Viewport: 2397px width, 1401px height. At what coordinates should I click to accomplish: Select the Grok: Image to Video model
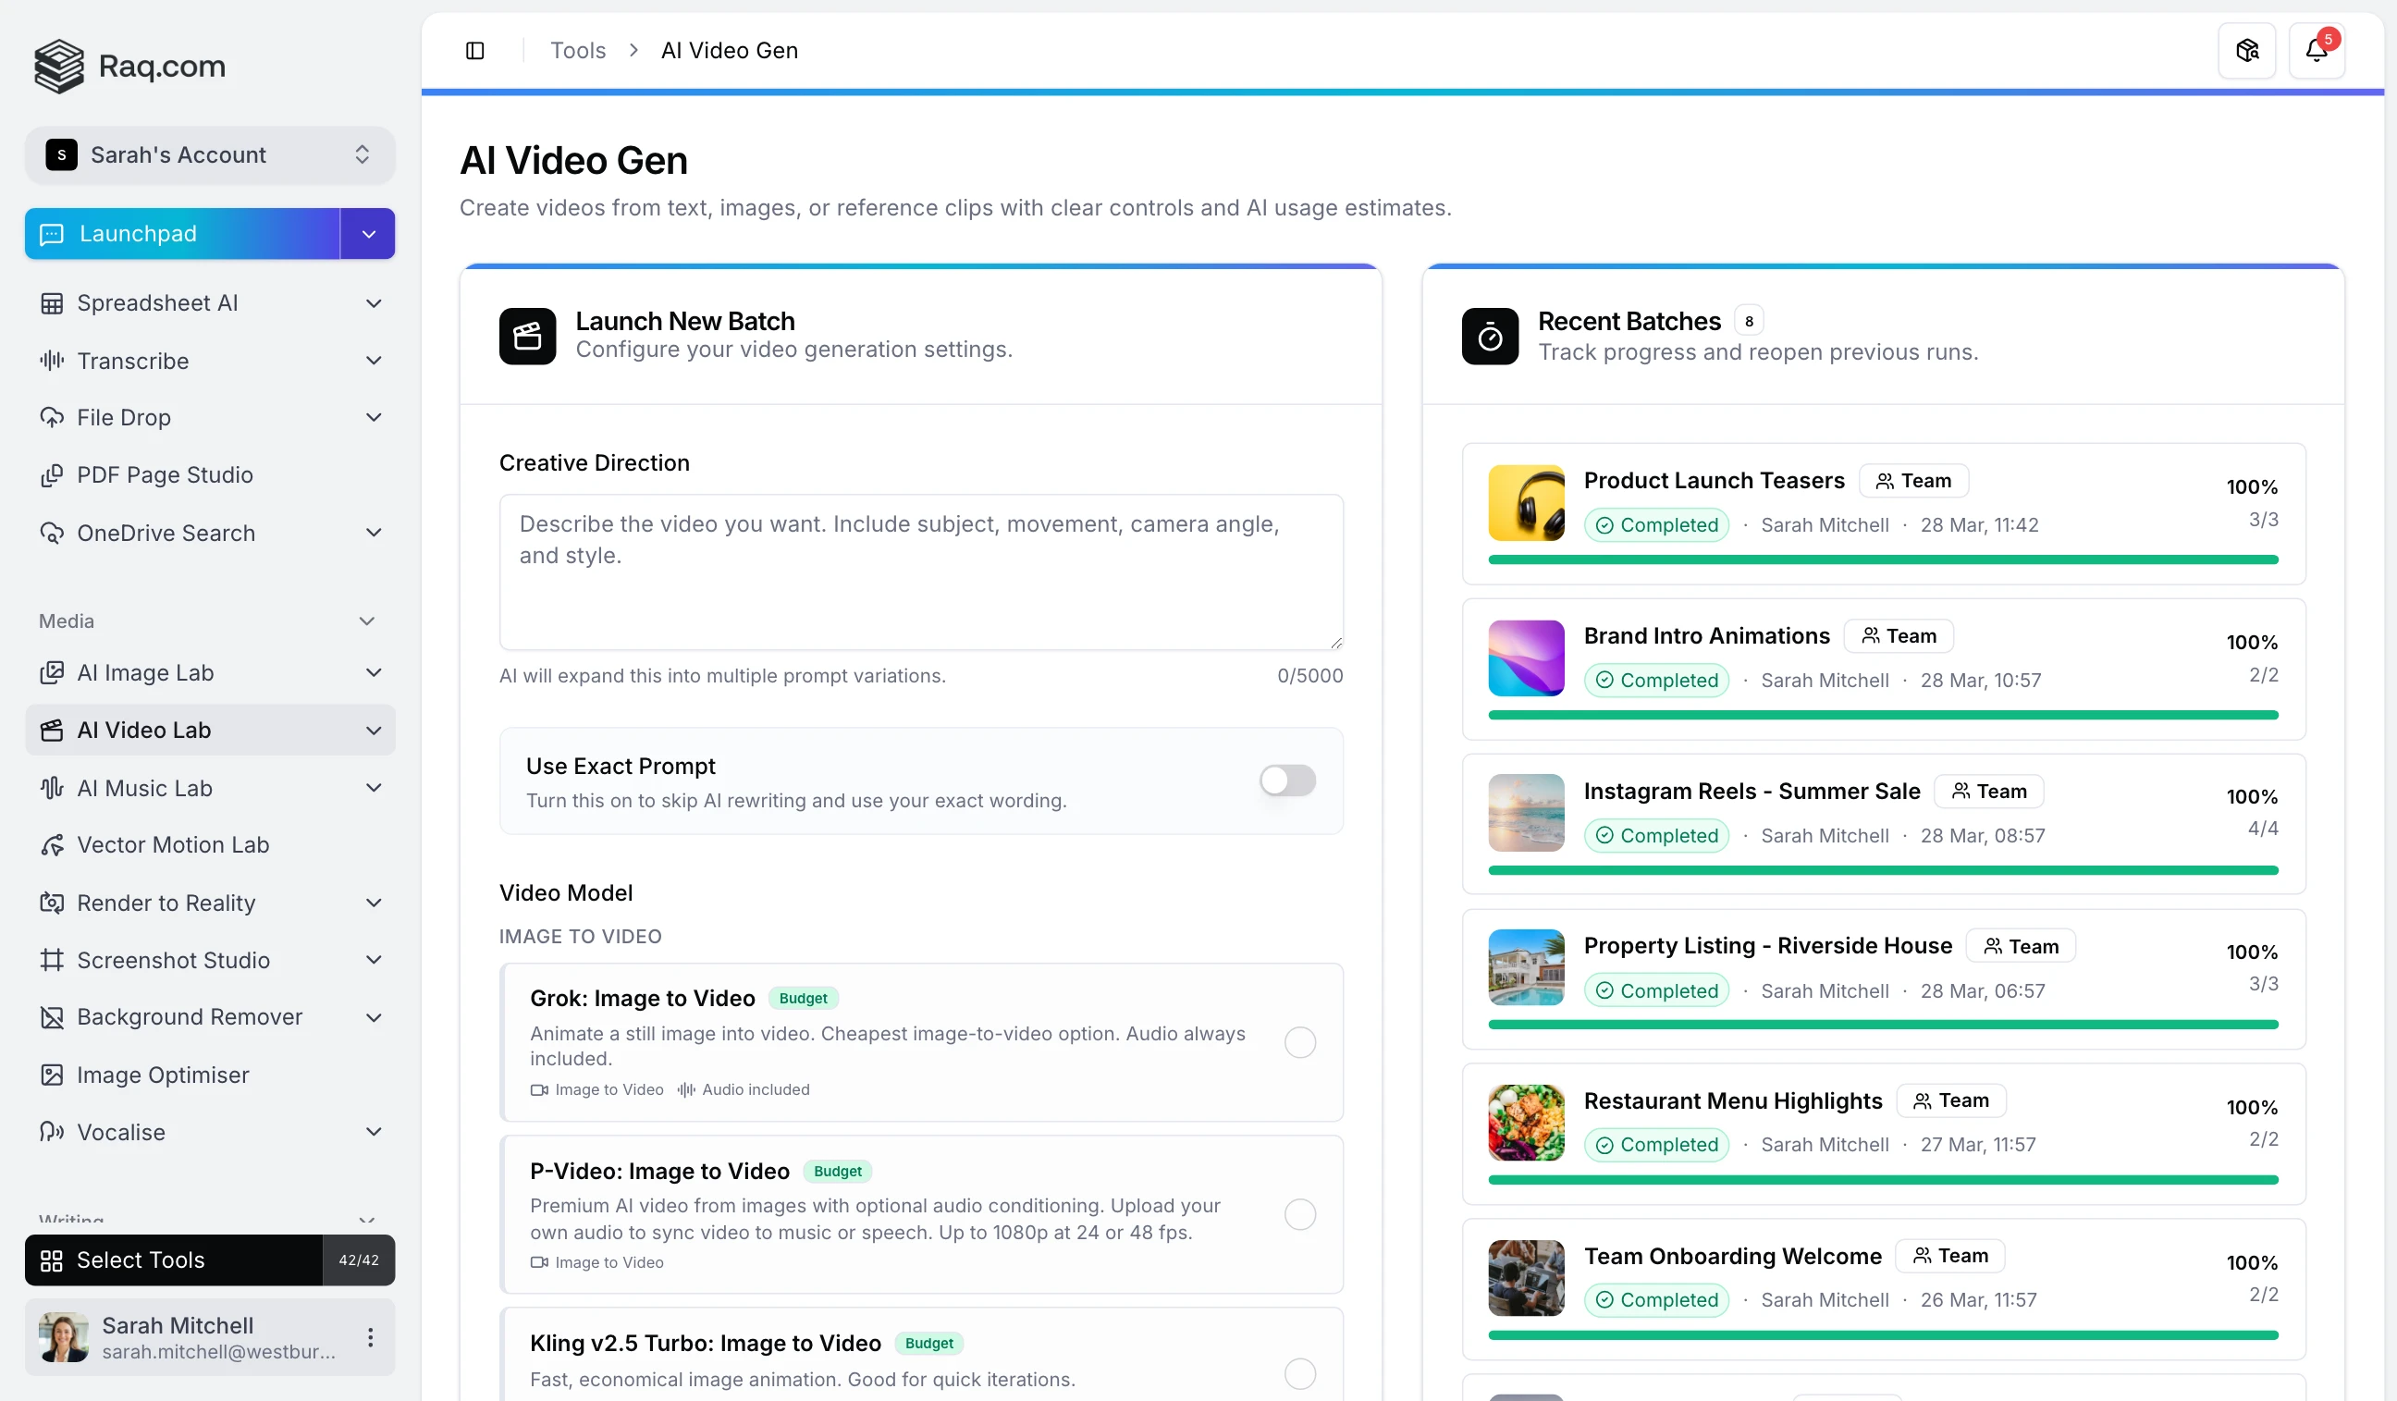pos(1299,1041)
